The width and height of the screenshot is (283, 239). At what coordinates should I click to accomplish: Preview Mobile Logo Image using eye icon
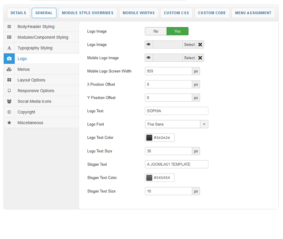tap(149, 58)
